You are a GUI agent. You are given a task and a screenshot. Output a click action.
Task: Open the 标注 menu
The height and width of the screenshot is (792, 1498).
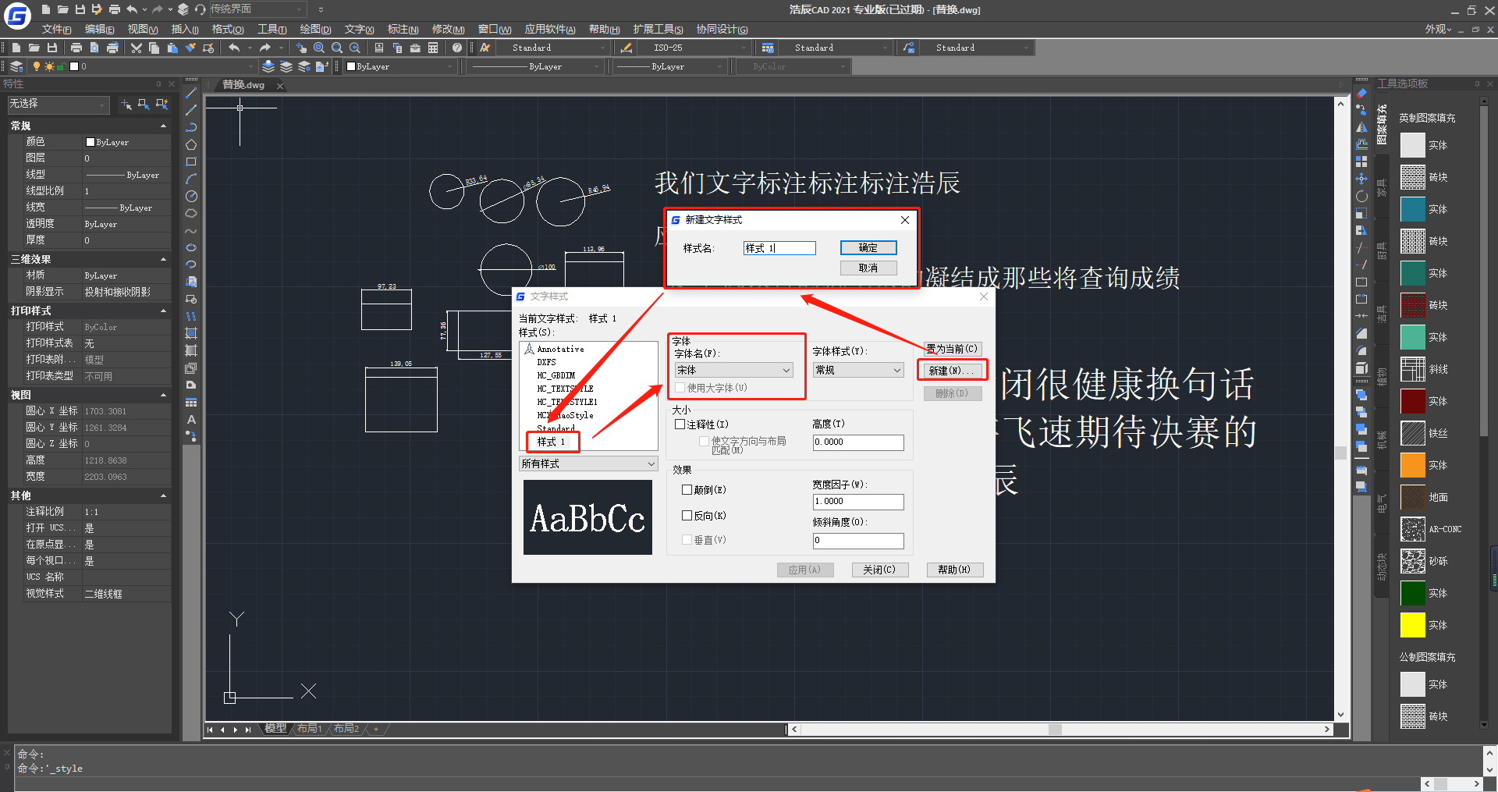point(403,29)
